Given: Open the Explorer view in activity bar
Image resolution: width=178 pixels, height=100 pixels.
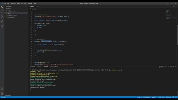Looking at the screenshot, I should click(x=2, y=7).
